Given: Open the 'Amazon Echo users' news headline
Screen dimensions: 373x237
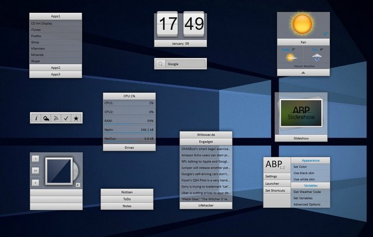Looking at the screenshot, I should (x=206, y=157).
